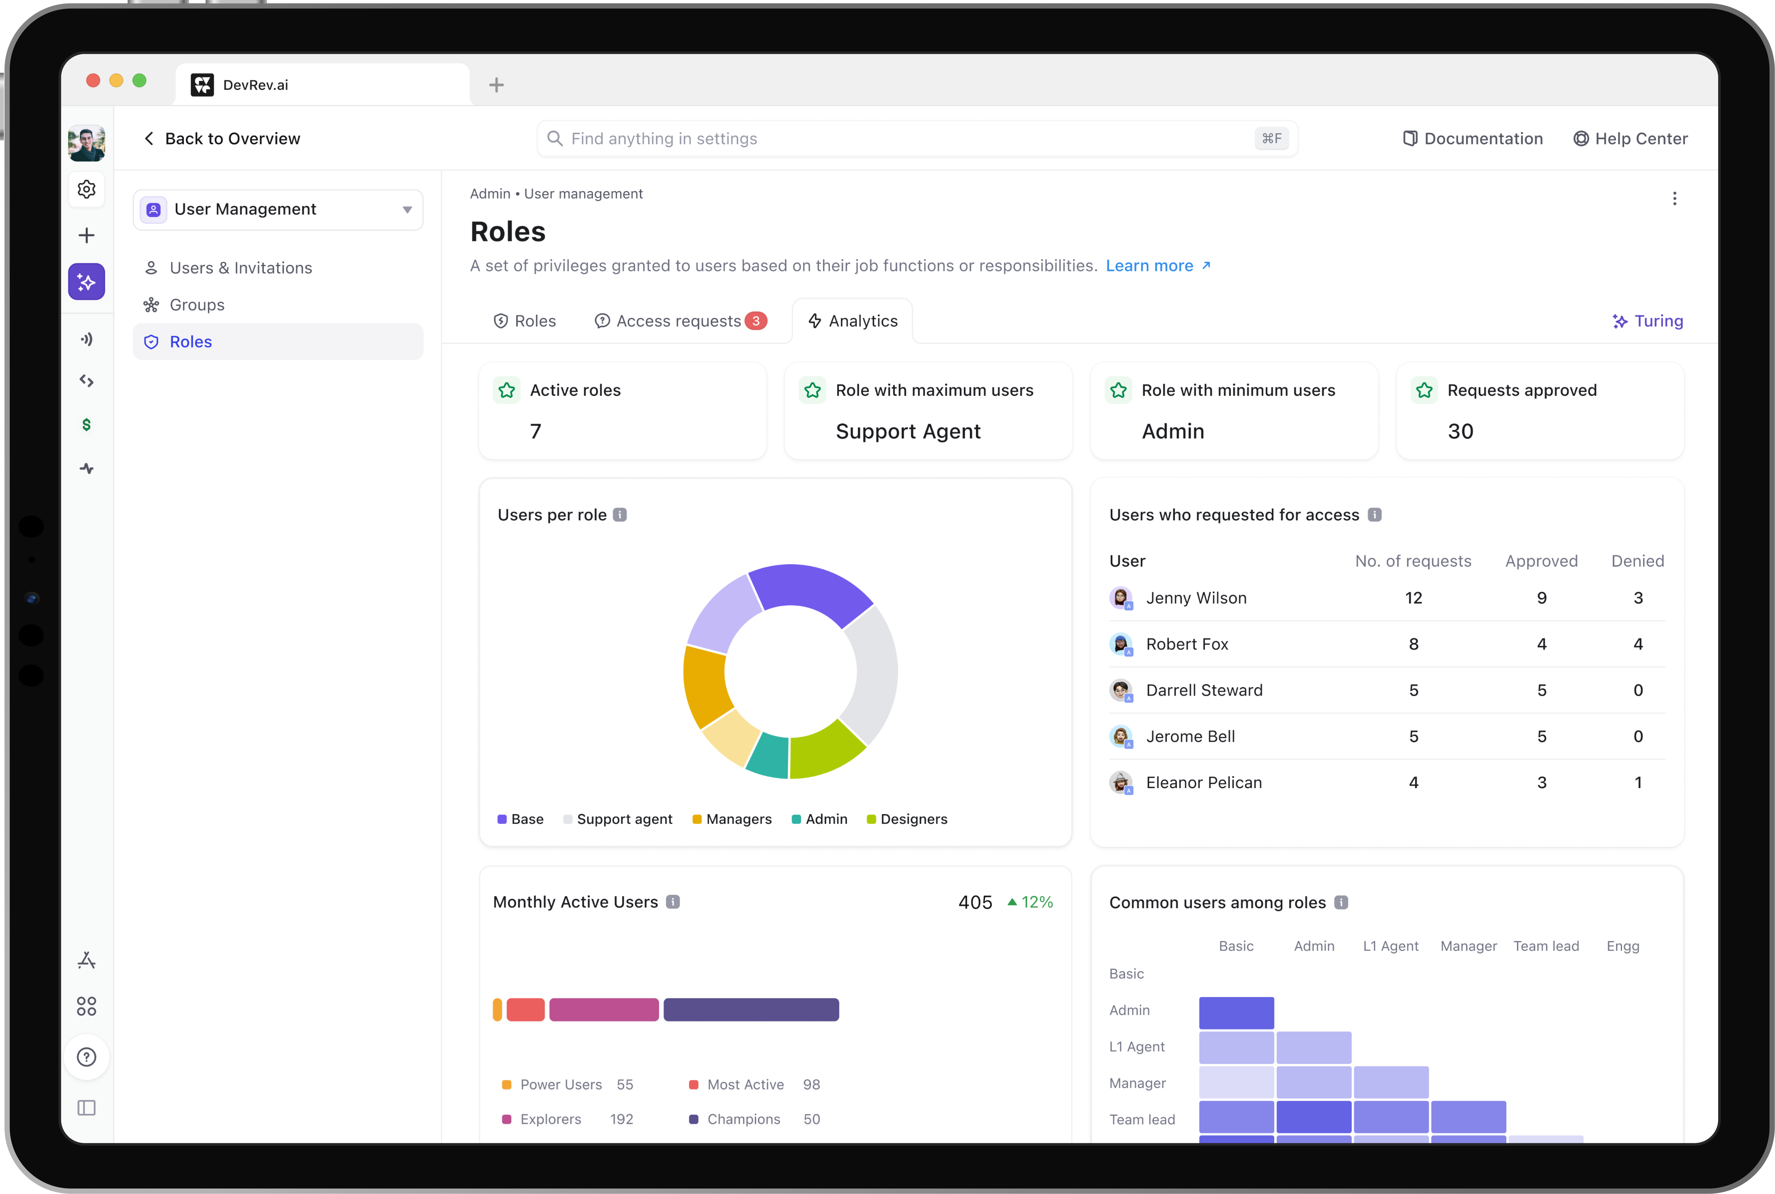This screenshot has width=1775, height=1194.
Task: Click the Base legend swatch
Action: (502, 819)
